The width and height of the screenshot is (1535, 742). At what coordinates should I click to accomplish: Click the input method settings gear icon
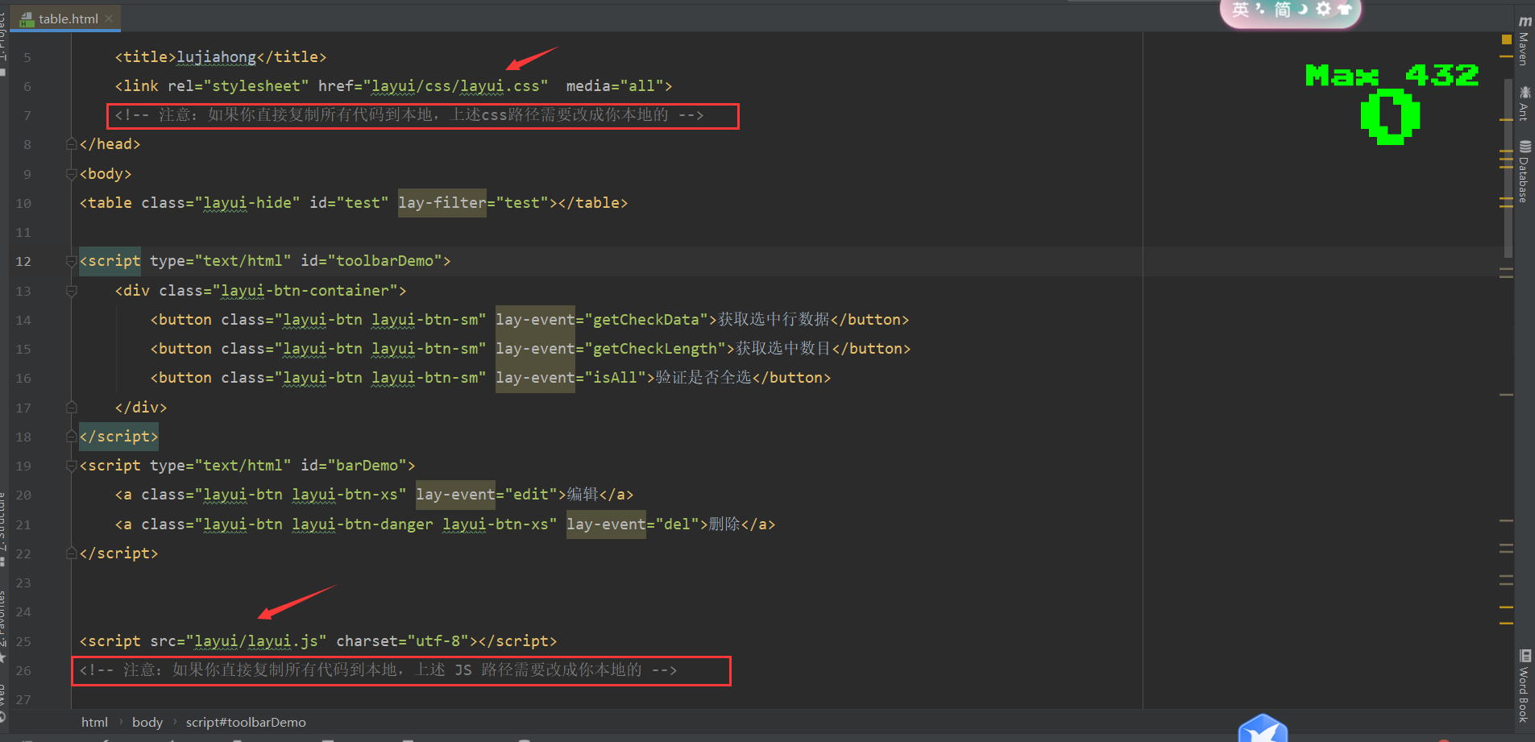pos(1323,9)
